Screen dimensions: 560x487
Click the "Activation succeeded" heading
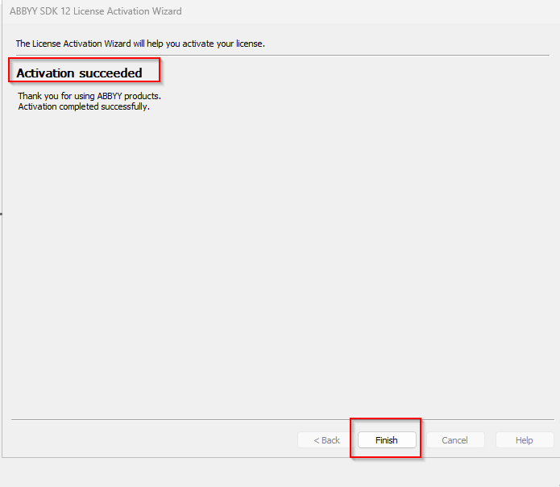(x=79, y=73)
